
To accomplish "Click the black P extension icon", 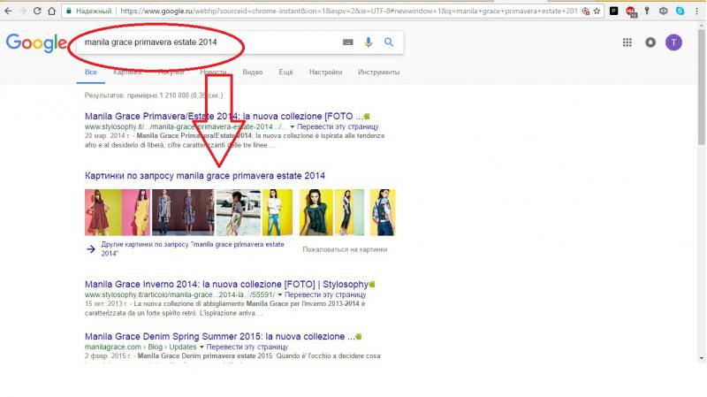I will tap(613, 11).
